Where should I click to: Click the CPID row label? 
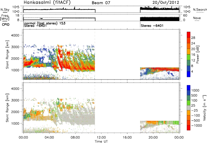tap(6, 25)
